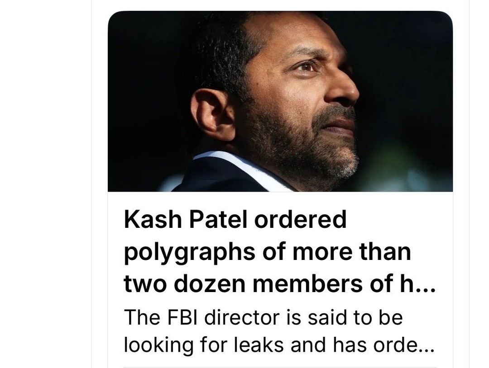Click the word "members" in the headline
This screenshot has width=489, height=368.
(307, 283)
